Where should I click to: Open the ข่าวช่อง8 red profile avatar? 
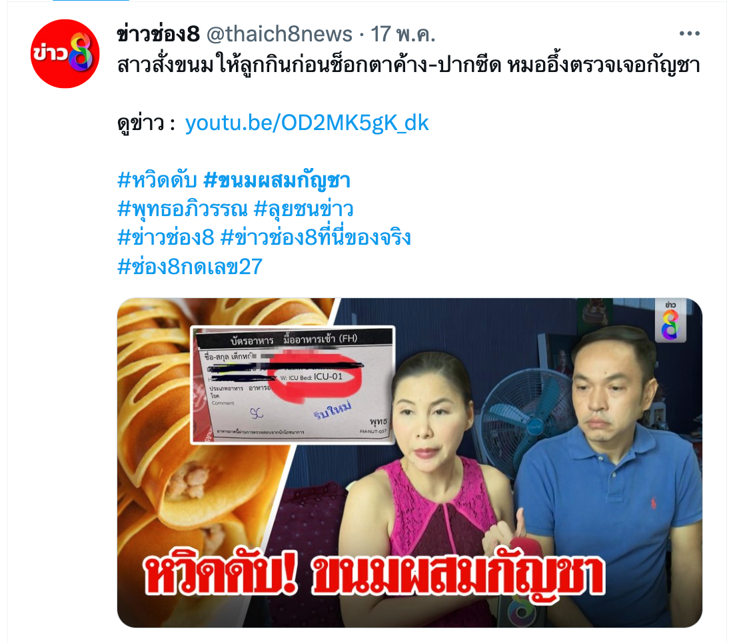point(65,54)
